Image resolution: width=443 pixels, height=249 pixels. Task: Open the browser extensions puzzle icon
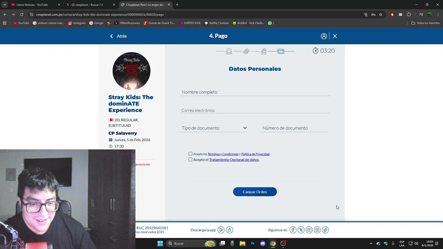tap(409, 15)
